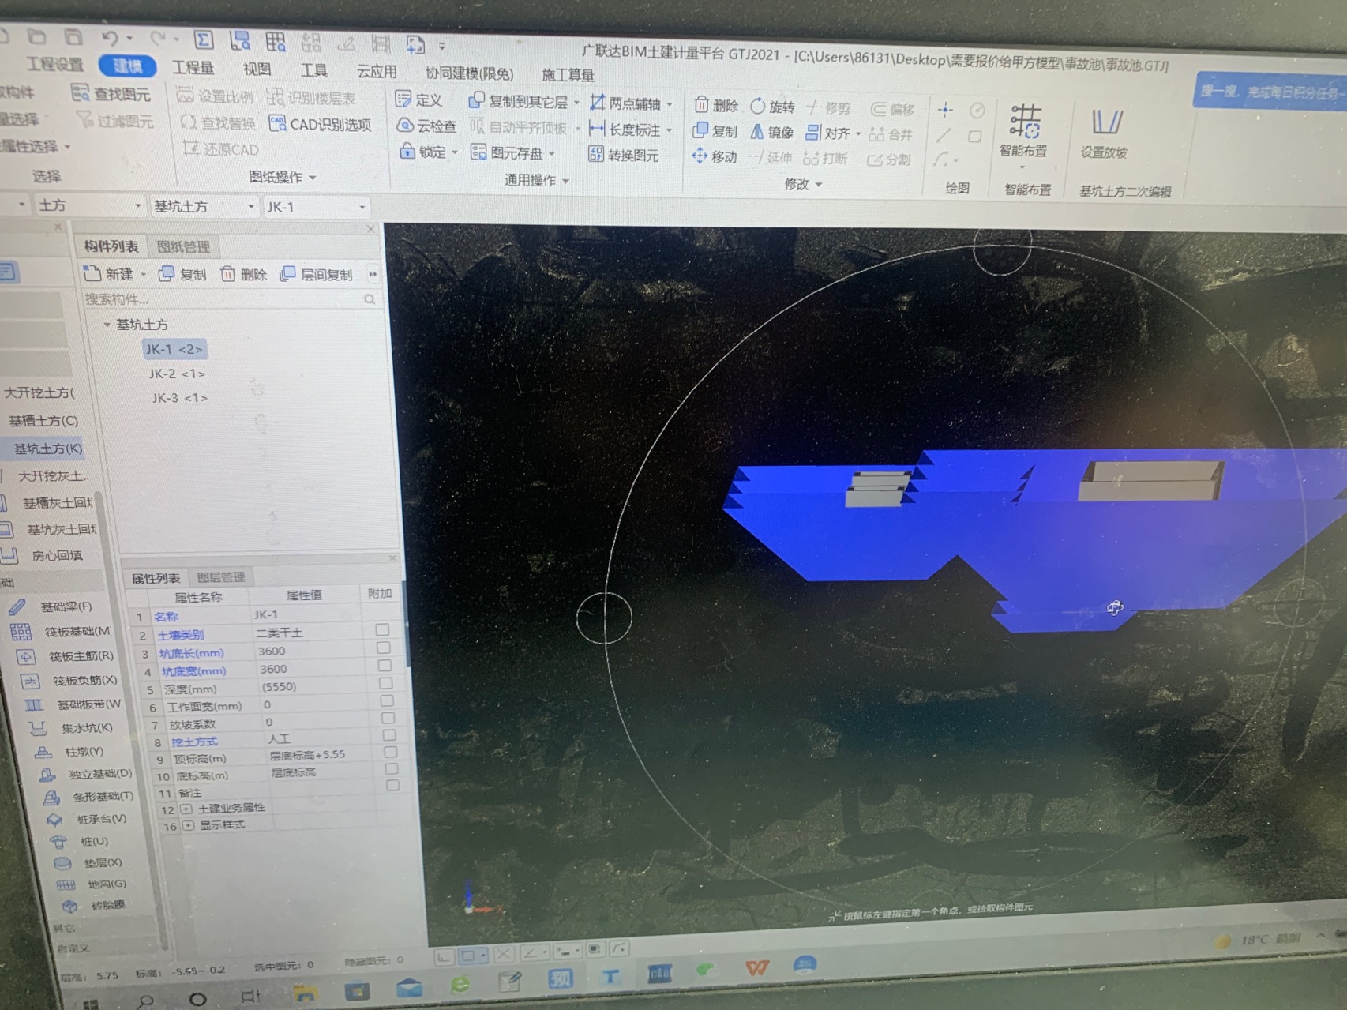Click the undo arrow in quick access bar
Screen dimensions: 1347x1010
110,37
